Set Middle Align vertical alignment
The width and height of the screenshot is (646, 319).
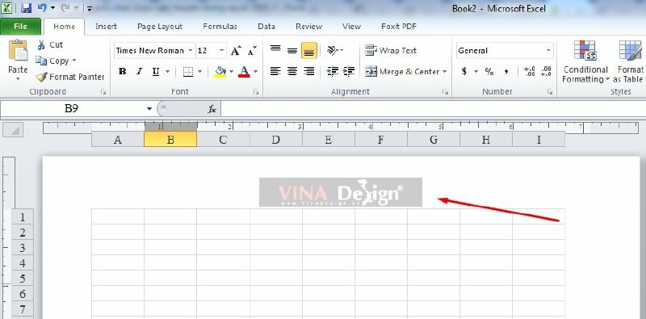coord(292,50)
